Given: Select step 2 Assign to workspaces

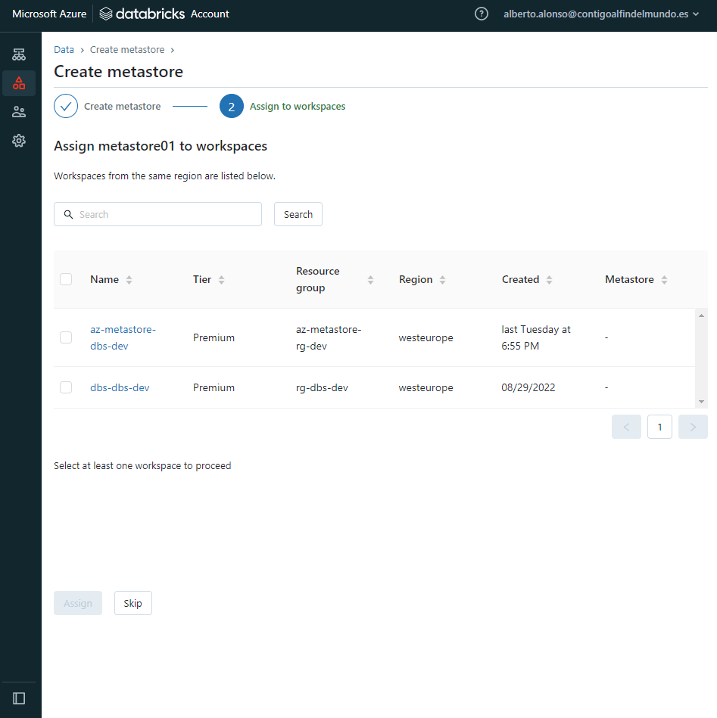Looking at the screenshot, I should (232, 107).
